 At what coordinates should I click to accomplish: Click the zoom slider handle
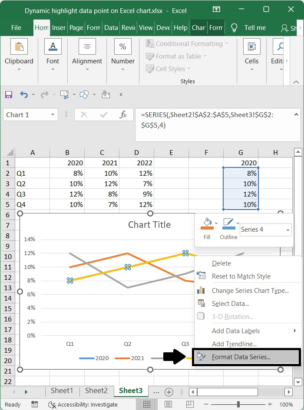(x=238, y=404)
